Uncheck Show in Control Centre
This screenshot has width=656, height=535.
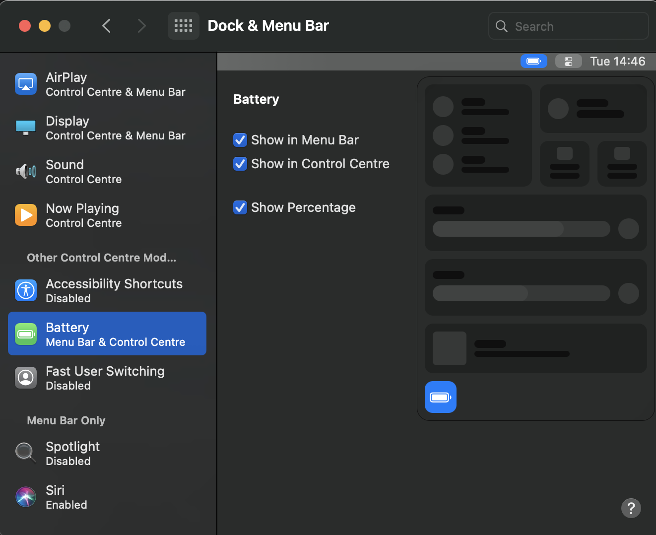[x=240, y=164]
